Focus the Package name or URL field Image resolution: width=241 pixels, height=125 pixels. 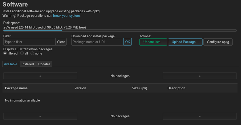pyautogui.click(x=97, y=42)
